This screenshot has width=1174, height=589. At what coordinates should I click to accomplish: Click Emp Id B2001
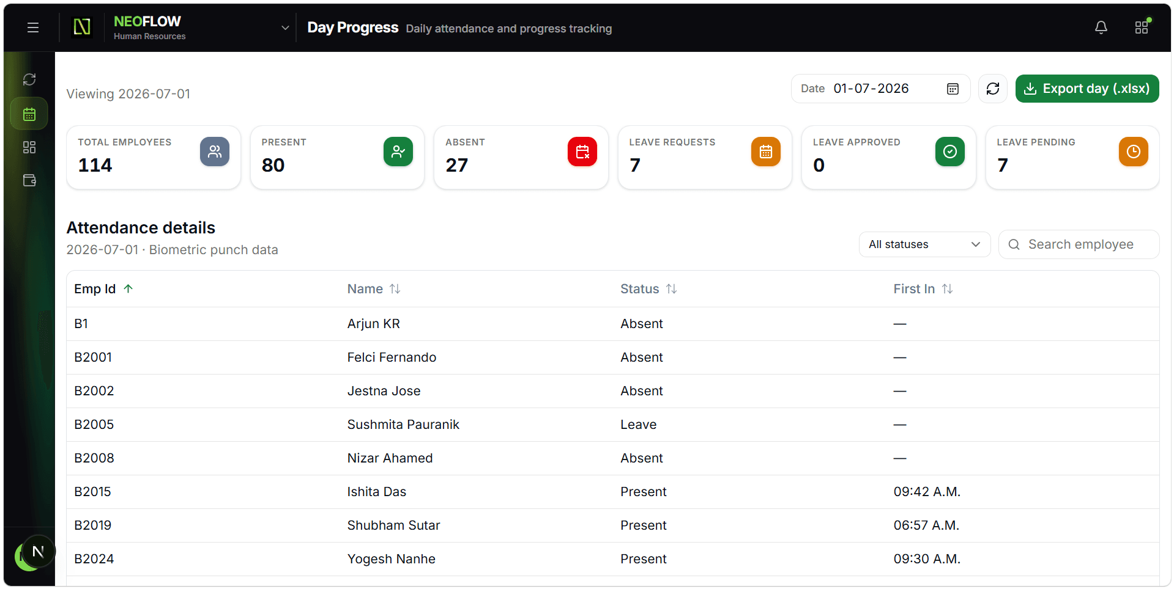[93, 357]
